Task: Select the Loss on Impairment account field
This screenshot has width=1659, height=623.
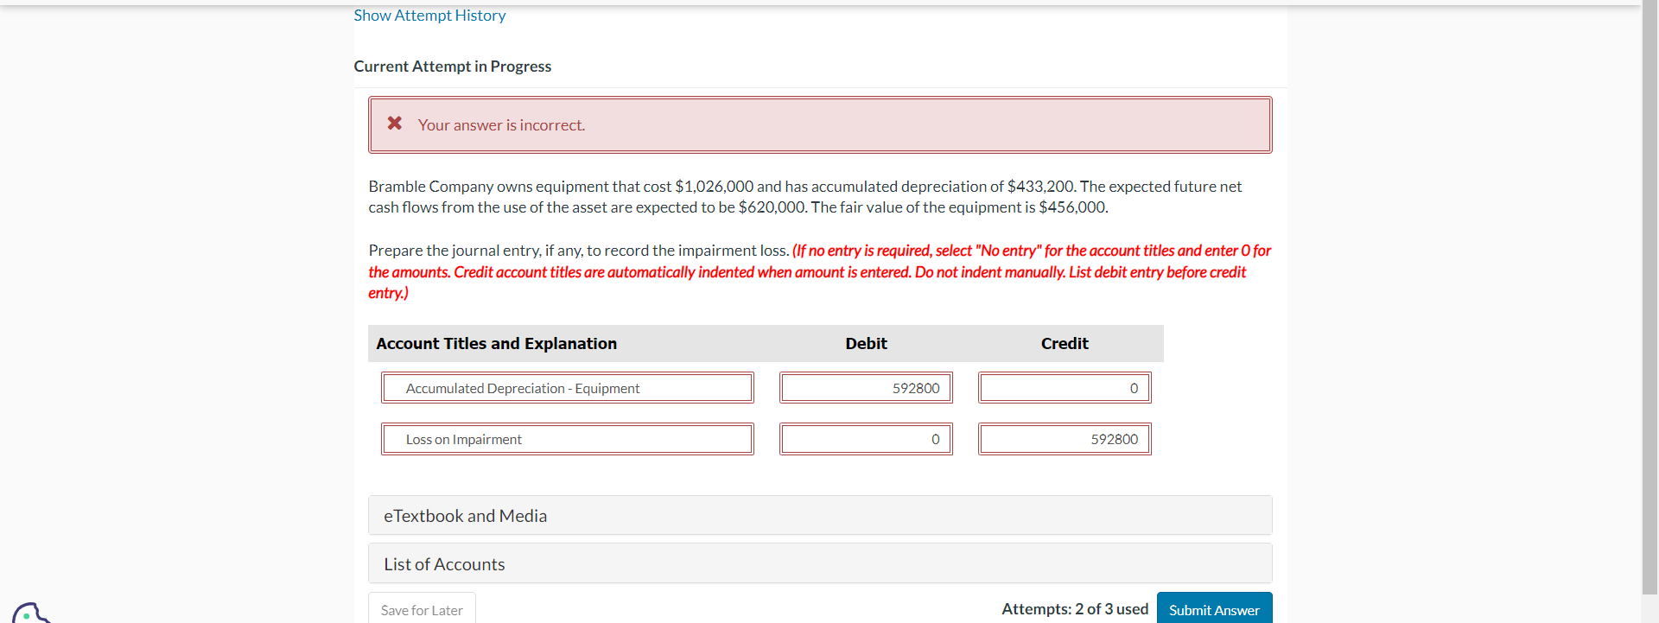Action: pyautogui.click(x=568, y=439)
